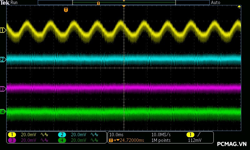This screenshot has width=250, height=150.
Task: Click the waveform record overview bar
Action: 124,2
